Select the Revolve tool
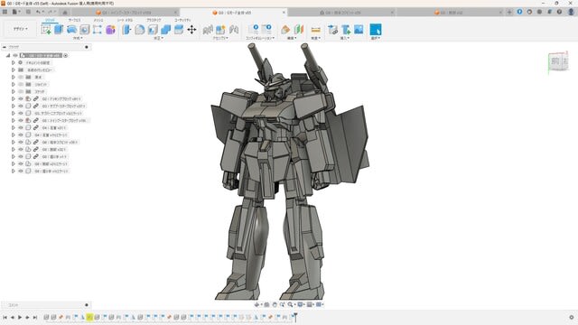Image resolution: width=578 pixels, height=325 pixels. (x=71, y=30)
